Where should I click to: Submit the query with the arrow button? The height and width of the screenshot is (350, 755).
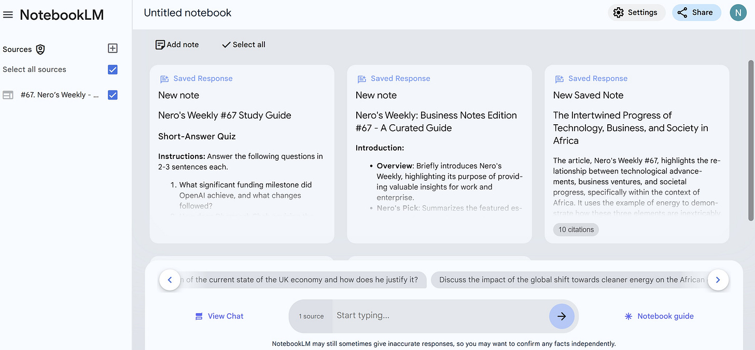pos(562,316)
